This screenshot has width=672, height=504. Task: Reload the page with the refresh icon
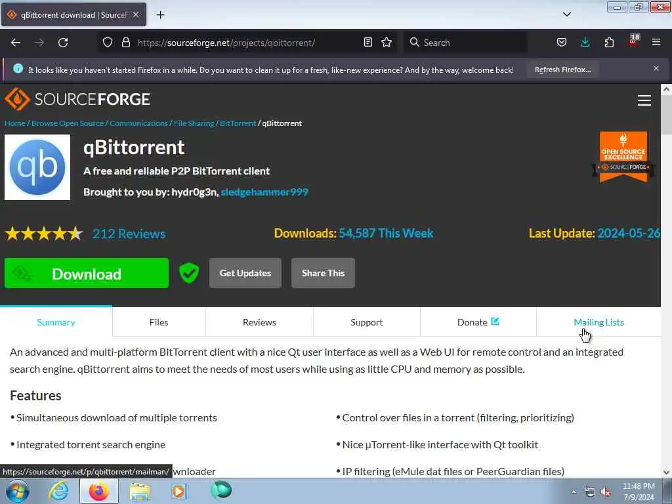pyautogui.click(x=63, y=43)
